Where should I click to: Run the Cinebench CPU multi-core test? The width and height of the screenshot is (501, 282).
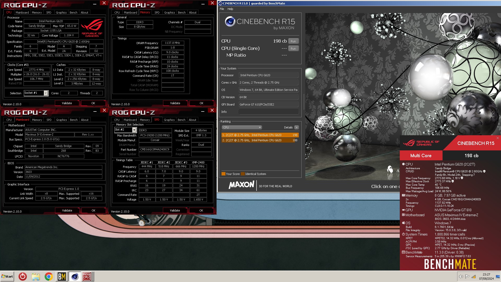click(293, 41)
